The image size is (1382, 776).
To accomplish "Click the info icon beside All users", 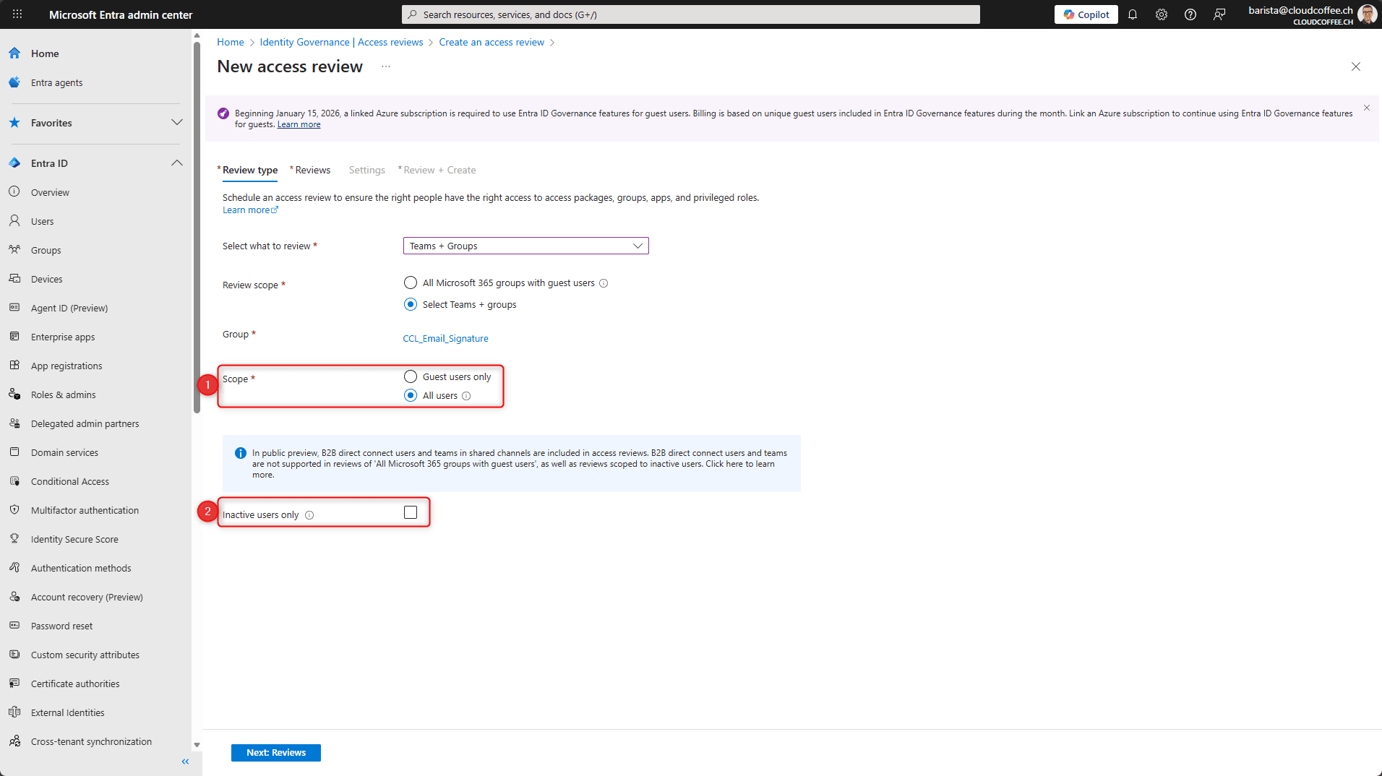I will click(466, 396).
